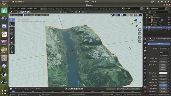Select the Transform tool
Screen dimensions: 171x96
pos(12,42)
